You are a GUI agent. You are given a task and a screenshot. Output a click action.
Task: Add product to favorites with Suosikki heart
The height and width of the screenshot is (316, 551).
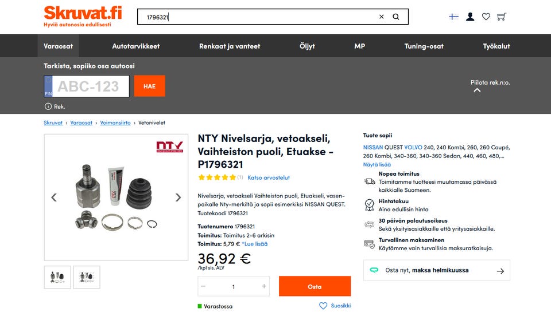(323, 306)
